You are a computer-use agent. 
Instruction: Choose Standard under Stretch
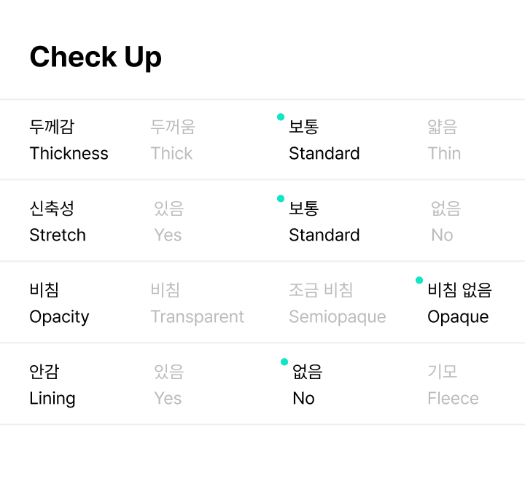[324, 222]
